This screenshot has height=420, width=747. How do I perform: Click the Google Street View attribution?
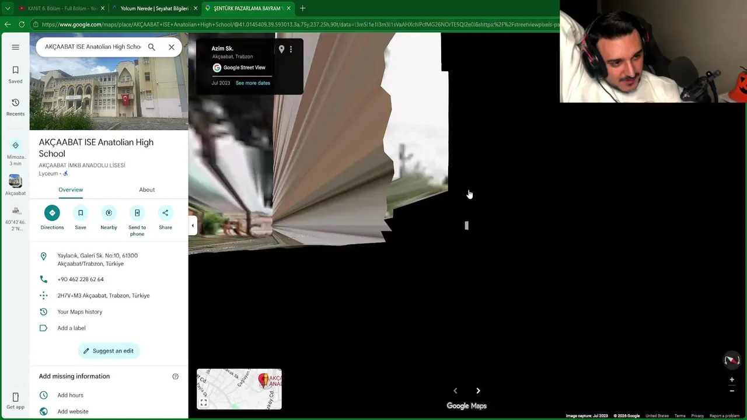(x=239, y=68)
